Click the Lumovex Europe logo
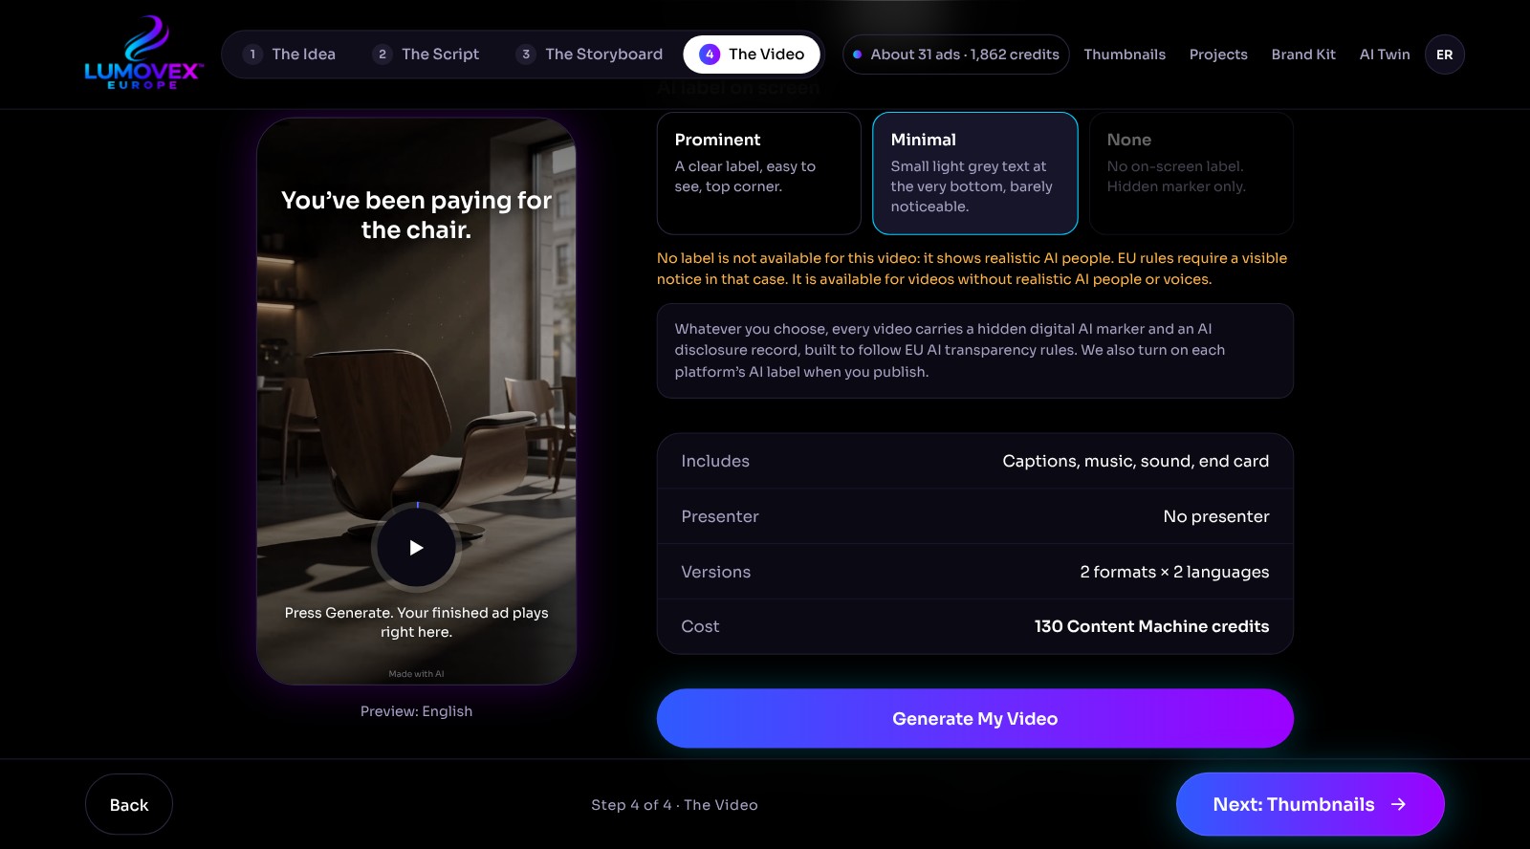Screen dimensions: 1530x849 coord(143,54)
